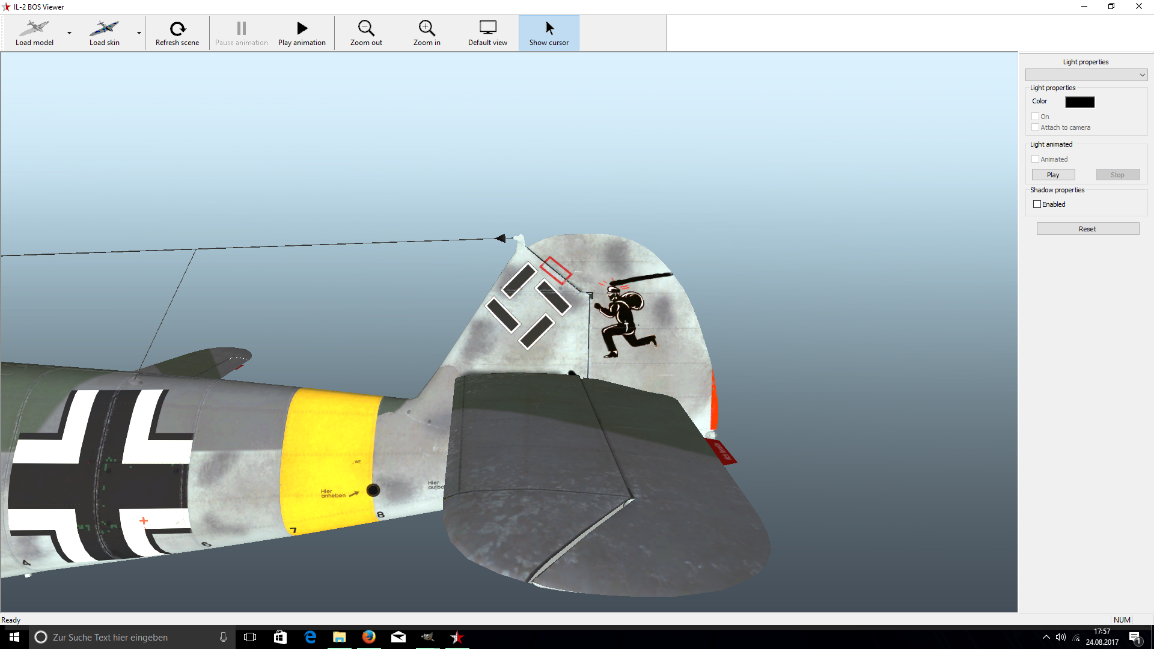Open the clock and date flyout
1154x649 pixels.
(1102, 637)
